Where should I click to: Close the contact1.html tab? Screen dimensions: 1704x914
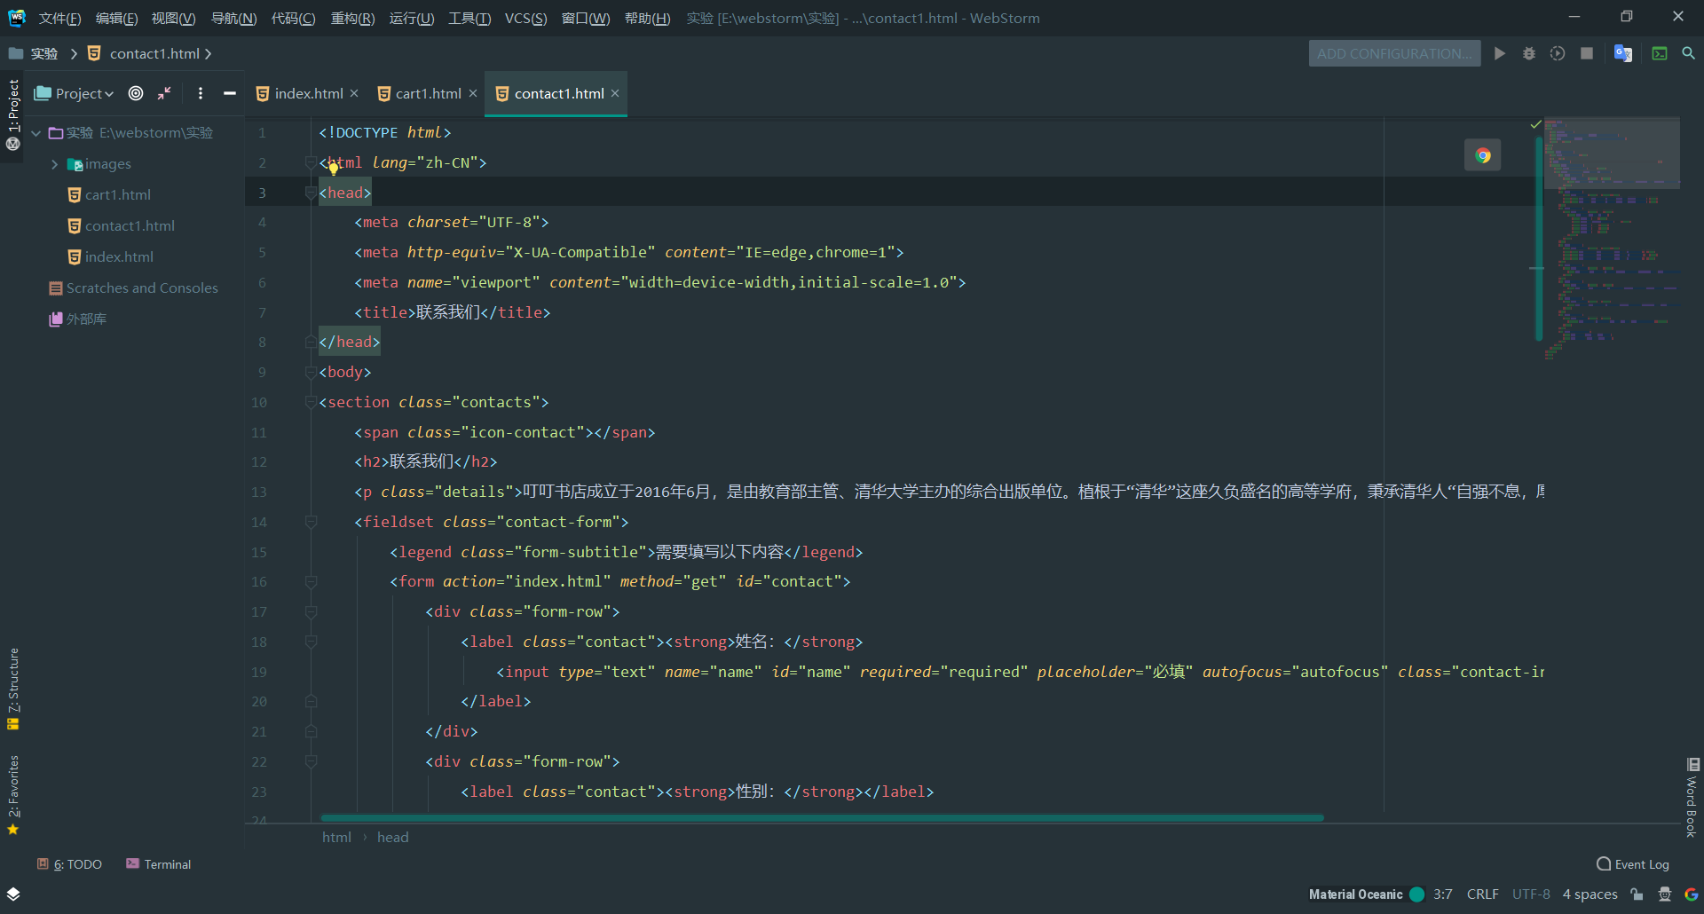click(615, 93)
